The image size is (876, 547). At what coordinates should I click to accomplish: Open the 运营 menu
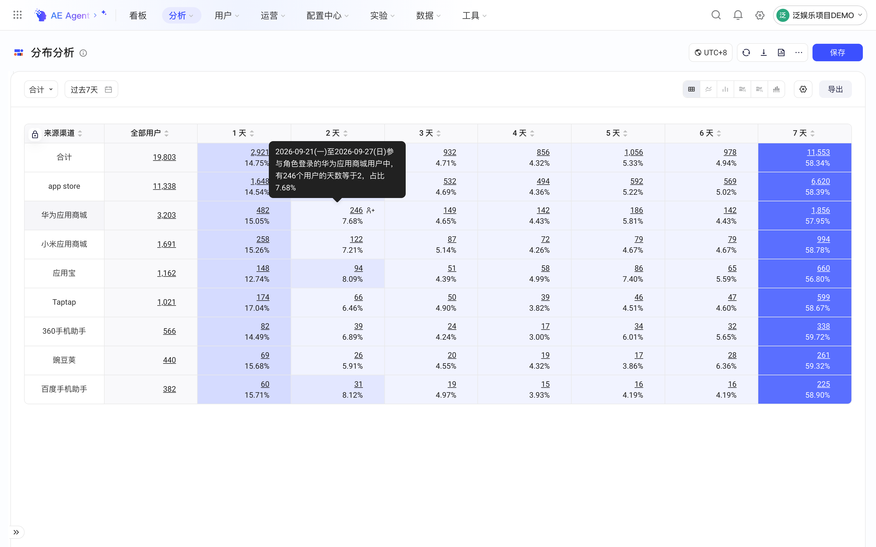click(273, 15)
